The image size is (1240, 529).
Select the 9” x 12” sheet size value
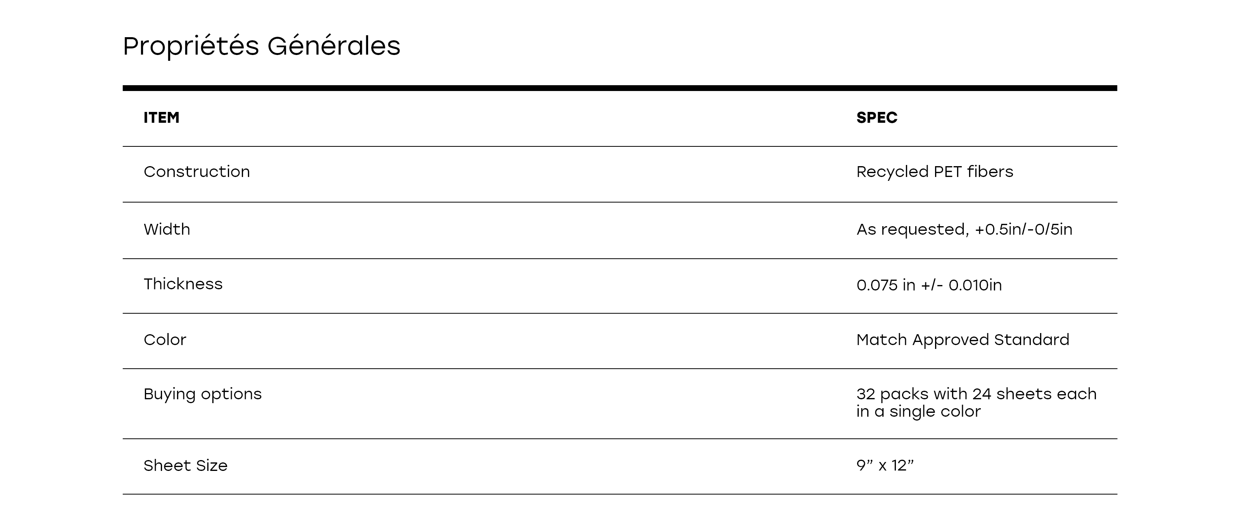(x=885, y=465)
